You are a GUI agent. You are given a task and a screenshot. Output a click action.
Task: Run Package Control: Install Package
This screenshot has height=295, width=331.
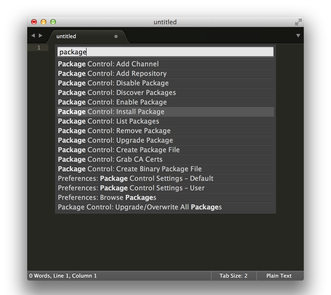point(165,112)
